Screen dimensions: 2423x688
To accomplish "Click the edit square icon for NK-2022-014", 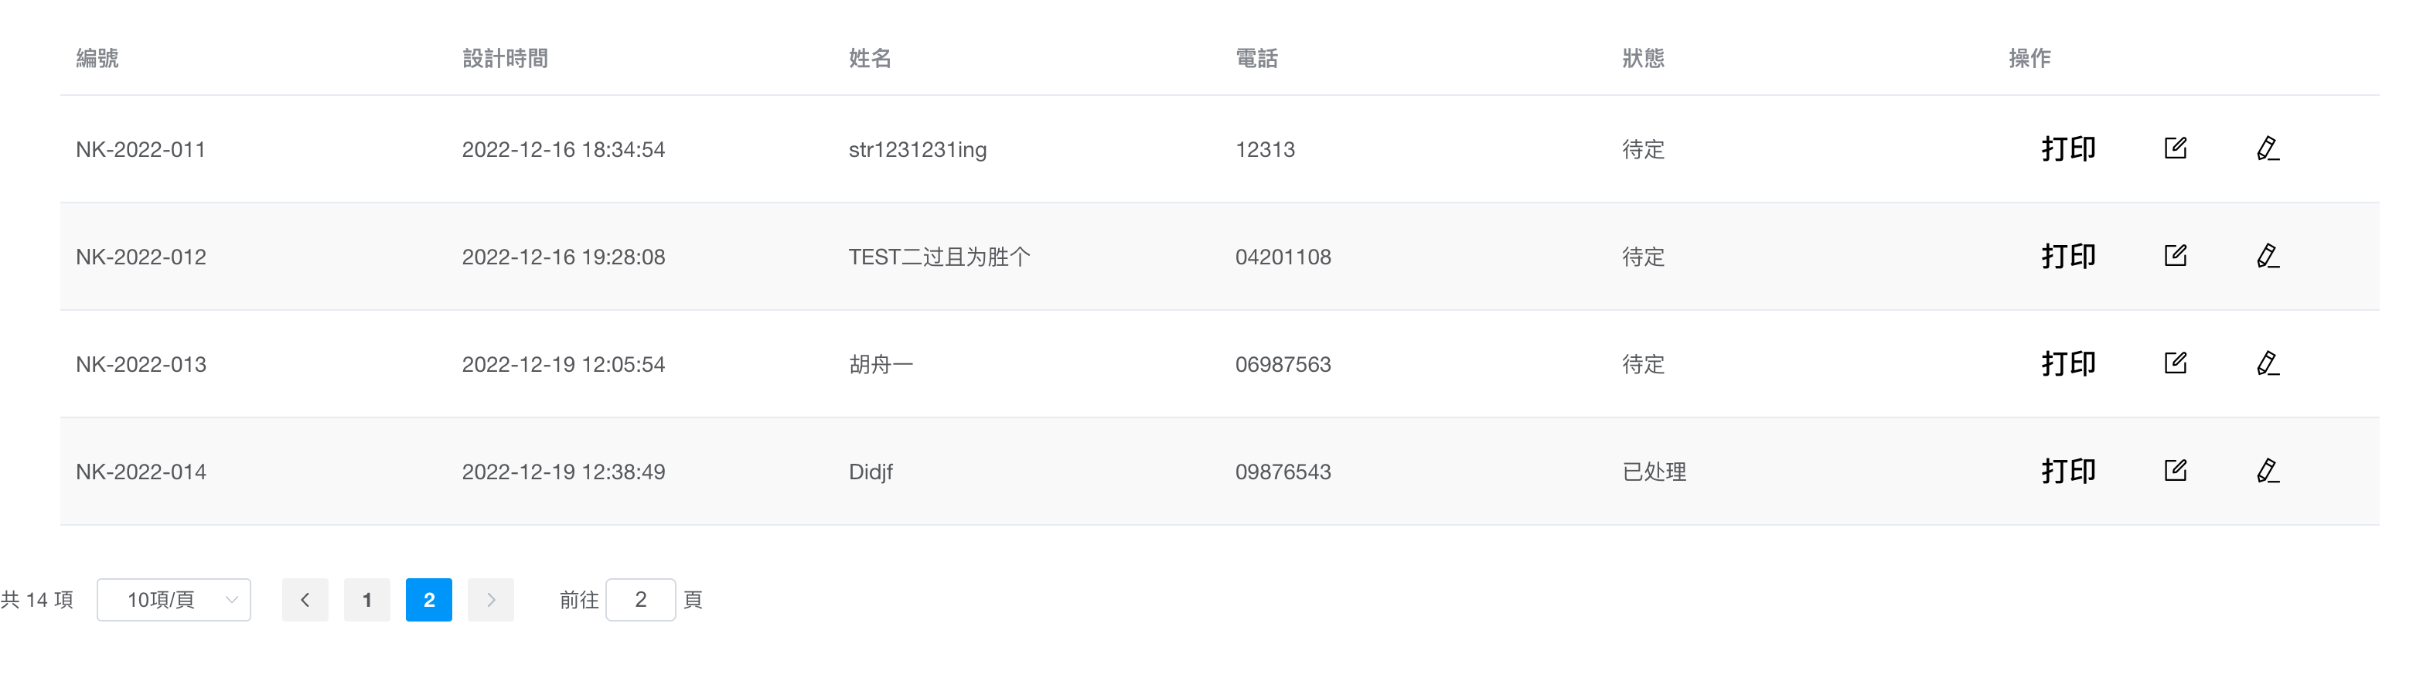I will pos(2175,470).
